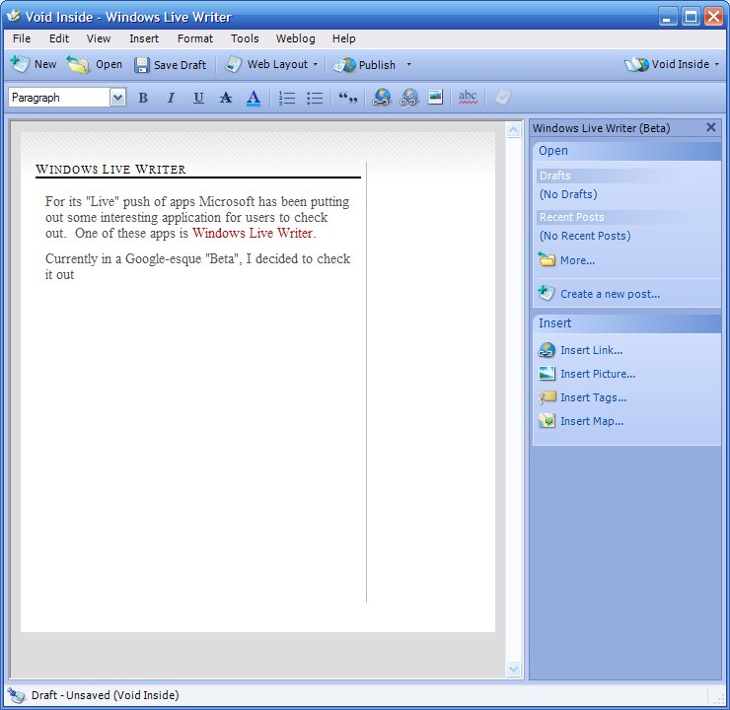730x710 pixels.
Task: Click the New post icon in toolbar
Action: pyautogui.click(x=20, y=64)
